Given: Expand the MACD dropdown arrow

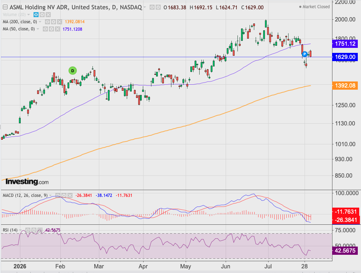Looking at the screenshot, I should [x=50, y=195].
